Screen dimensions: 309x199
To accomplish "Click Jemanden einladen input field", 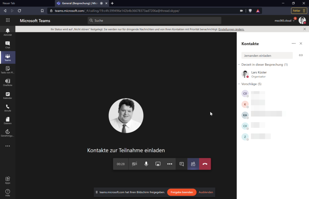I will 267,55.
